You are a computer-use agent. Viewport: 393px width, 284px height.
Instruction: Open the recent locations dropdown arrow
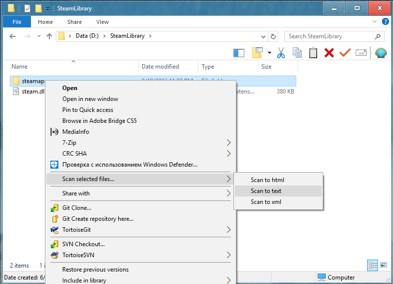(x=39, y=36)
